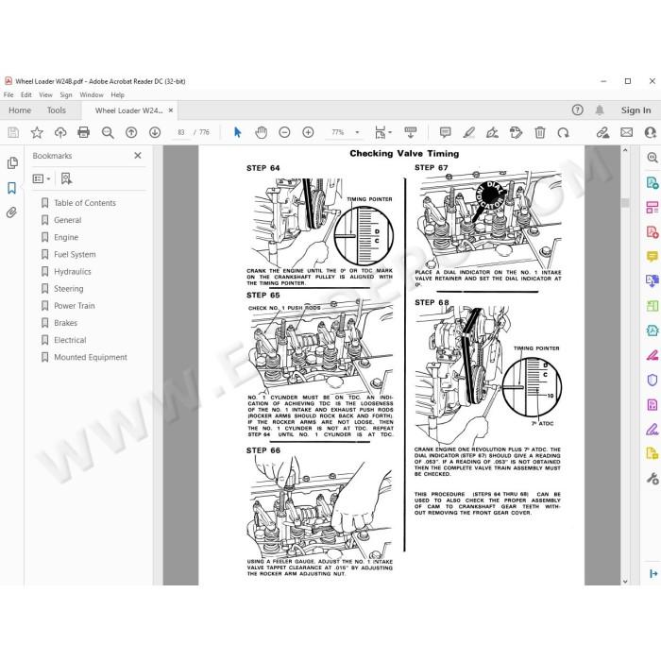
Task: Switch to the Tools tab
Action: tap(57, 110)
